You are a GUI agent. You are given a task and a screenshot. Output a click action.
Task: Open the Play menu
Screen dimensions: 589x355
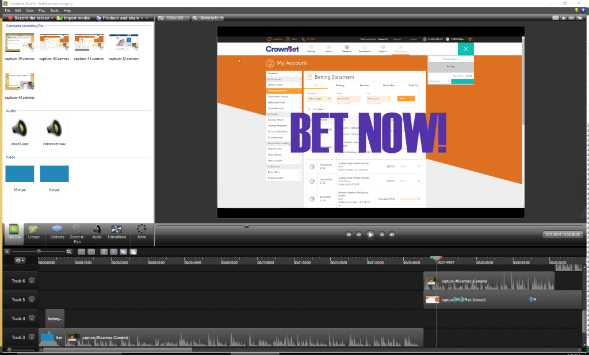[x=41, y=10]
